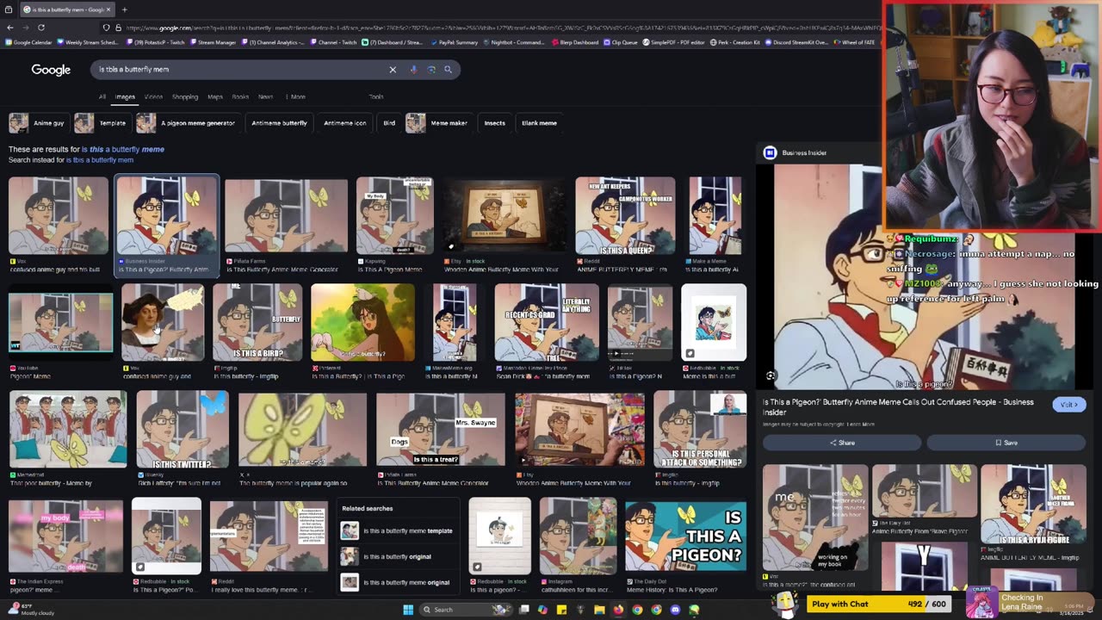Image resolution: width=1102 pixels, height=620 pixels.
Task: Open Google Lens image search icon
Action: [x=431, y=70]
